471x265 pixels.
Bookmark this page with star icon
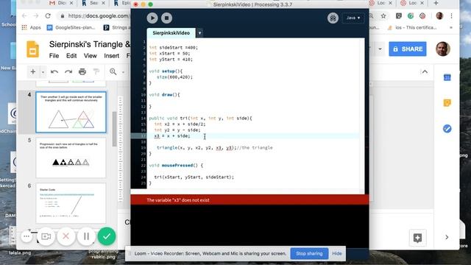click(x=383, y=16)
